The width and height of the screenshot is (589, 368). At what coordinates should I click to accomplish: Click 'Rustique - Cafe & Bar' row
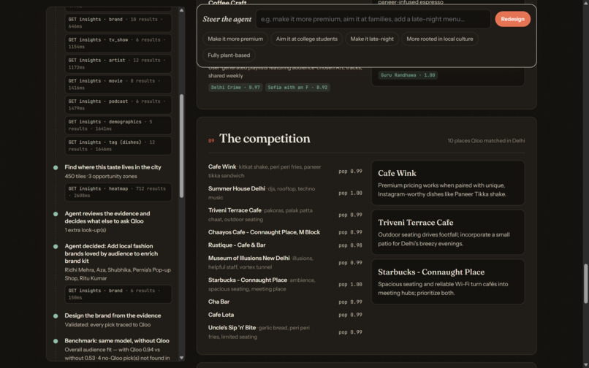coord(285,245)
